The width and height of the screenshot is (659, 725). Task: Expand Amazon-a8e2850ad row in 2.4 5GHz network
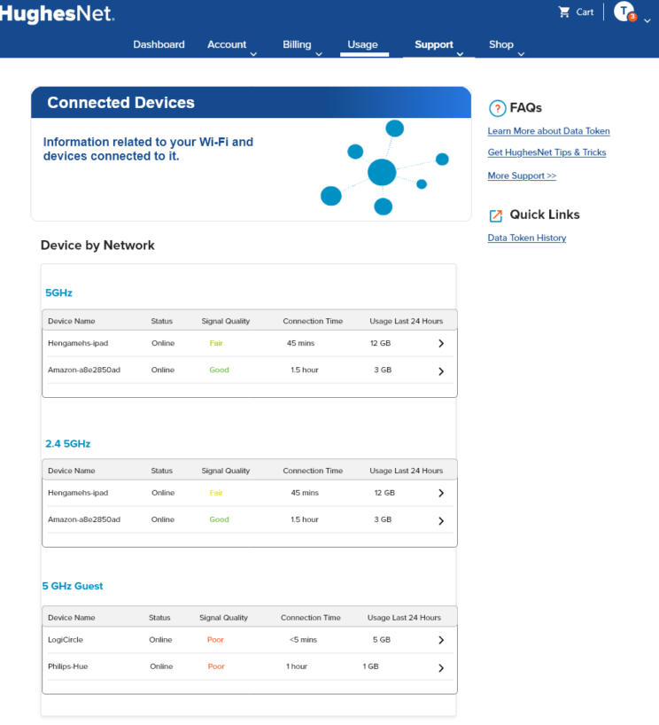pos(441,520)
